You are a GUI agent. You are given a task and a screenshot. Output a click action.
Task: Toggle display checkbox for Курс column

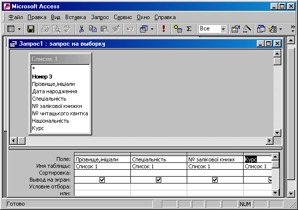coord(270,180)
